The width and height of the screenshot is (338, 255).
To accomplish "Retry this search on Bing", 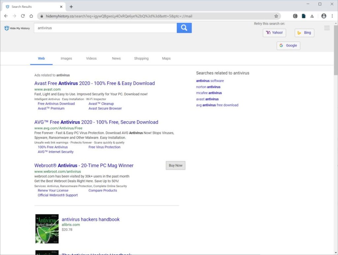I will pos(304,33).
